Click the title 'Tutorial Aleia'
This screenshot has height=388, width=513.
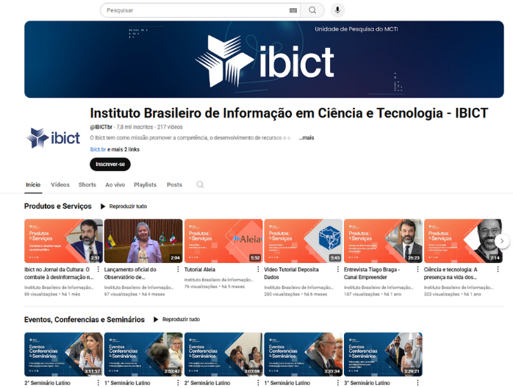[x=200, y=270]
